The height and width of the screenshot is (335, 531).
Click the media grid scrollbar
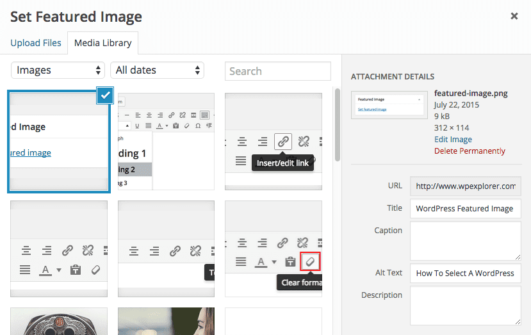coord(337,125)
